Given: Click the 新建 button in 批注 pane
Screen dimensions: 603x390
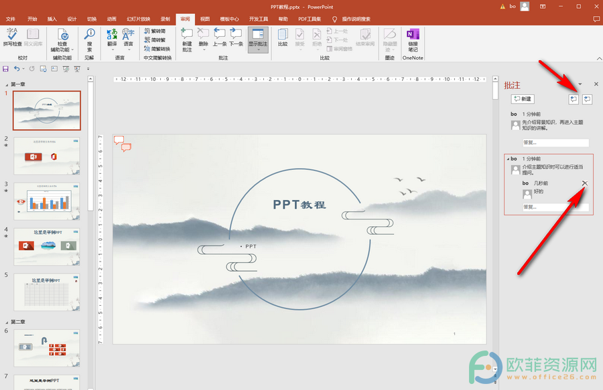Looking at the screenshot, I should [523, 99].
